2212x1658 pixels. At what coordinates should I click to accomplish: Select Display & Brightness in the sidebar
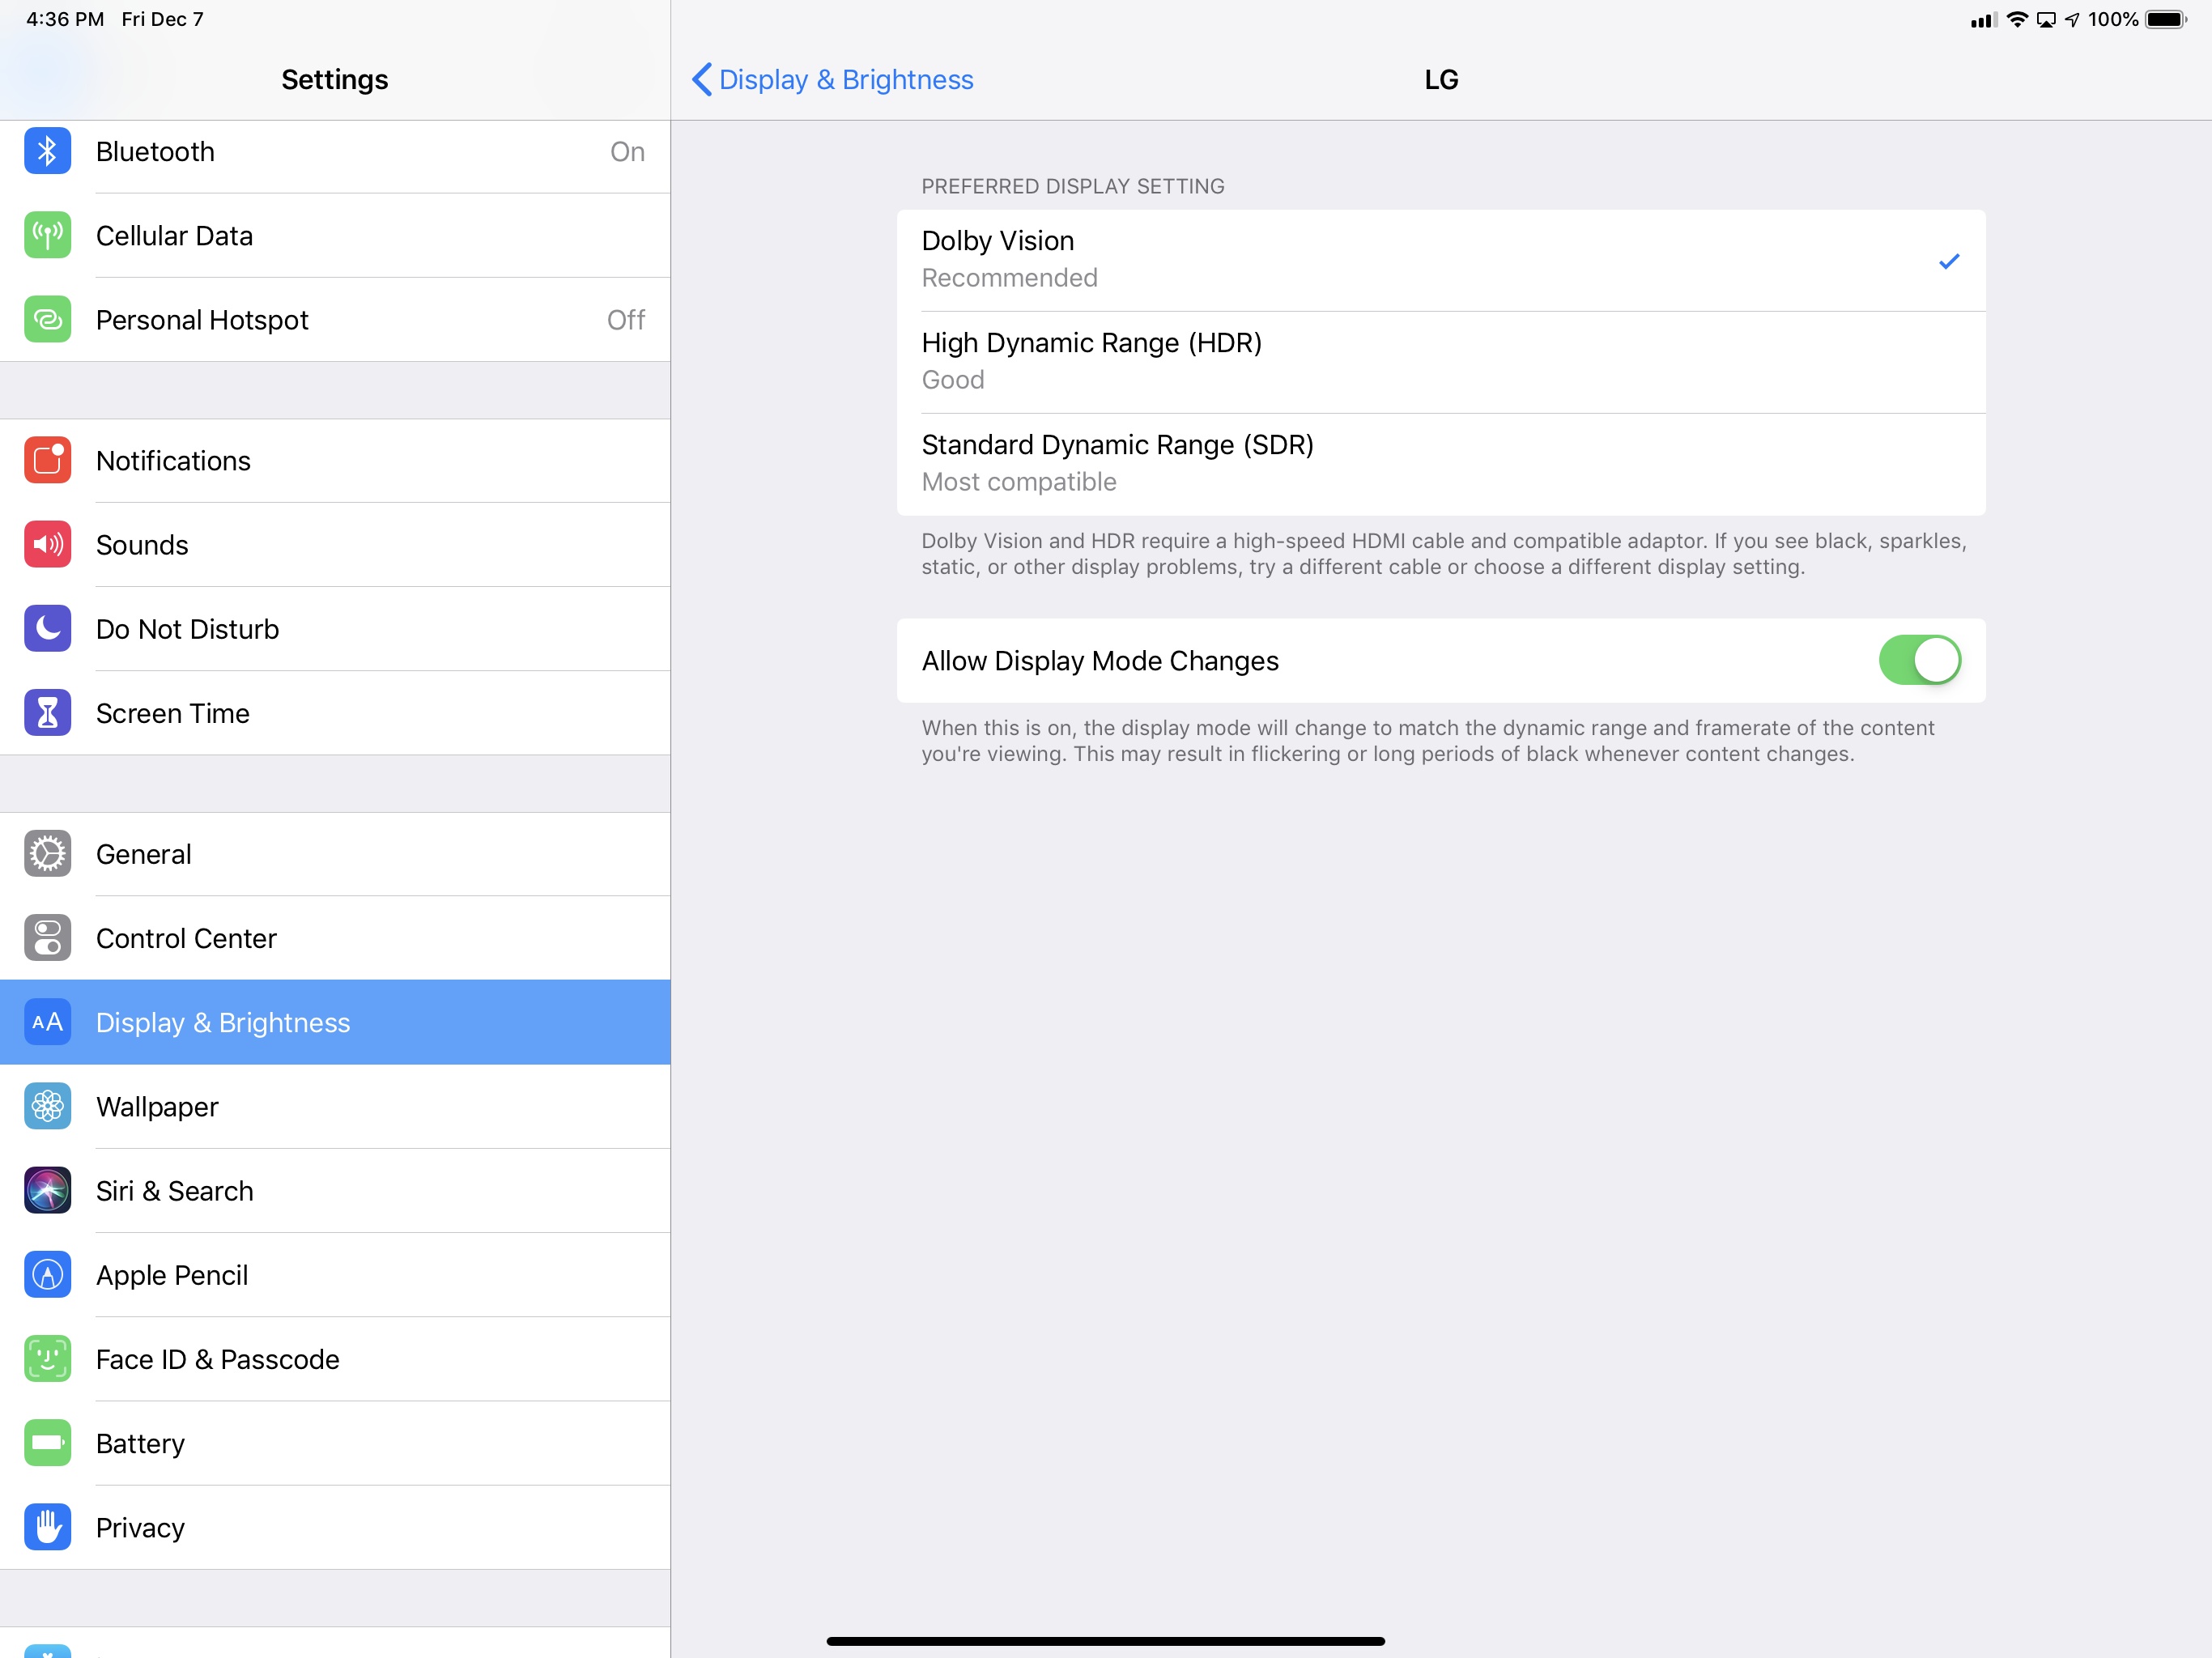click(x=335, y=1022)
